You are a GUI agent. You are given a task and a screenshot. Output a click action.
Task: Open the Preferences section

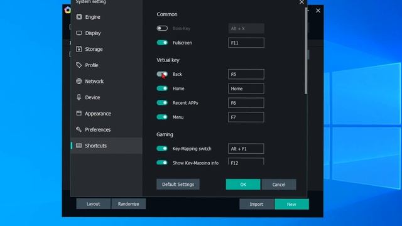pyautogui.click(x=107, y=130)
